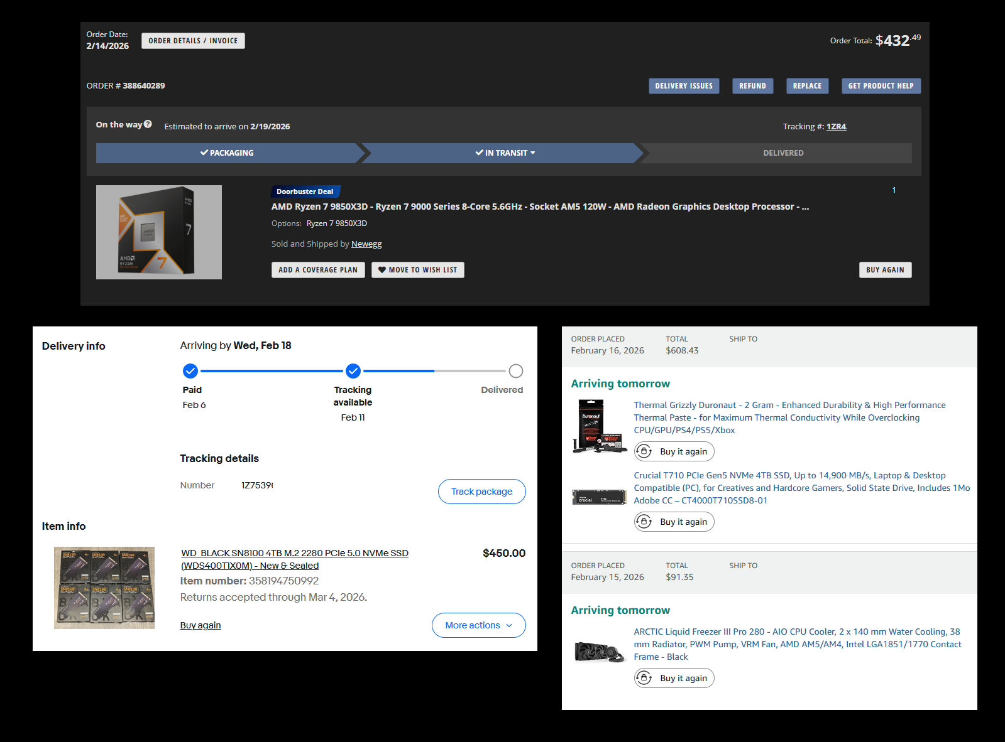Viewport: 1005px width, 742px height.
Task: Click the Arriving by Wed, Feb 18 text
Action: (x=236, y=345)
